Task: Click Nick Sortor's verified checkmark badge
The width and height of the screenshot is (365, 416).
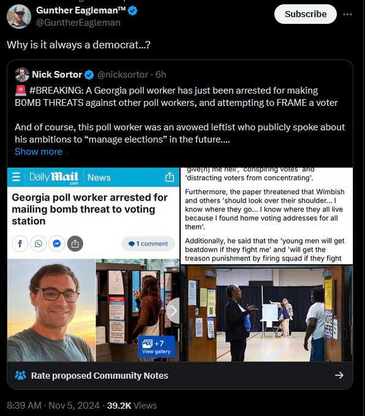Action: [89, 75]
